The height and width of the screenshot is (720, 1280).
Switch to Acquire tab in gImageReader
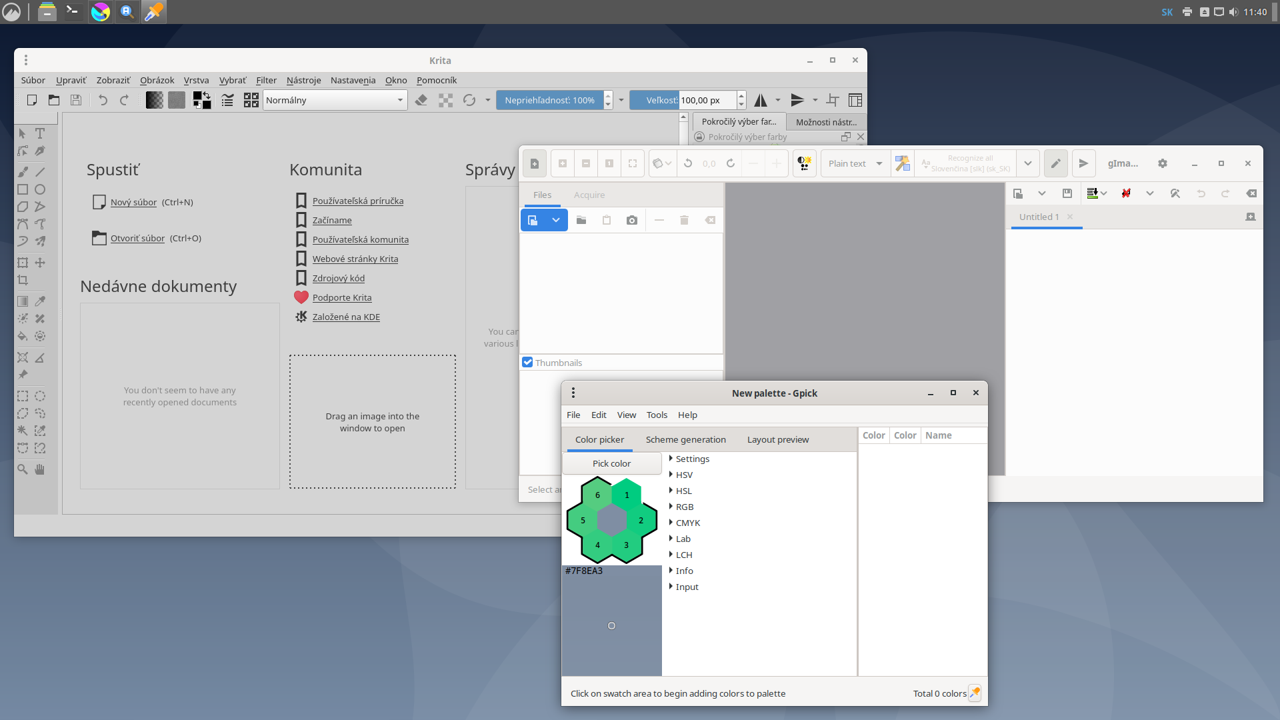click(x=589, y=195)
